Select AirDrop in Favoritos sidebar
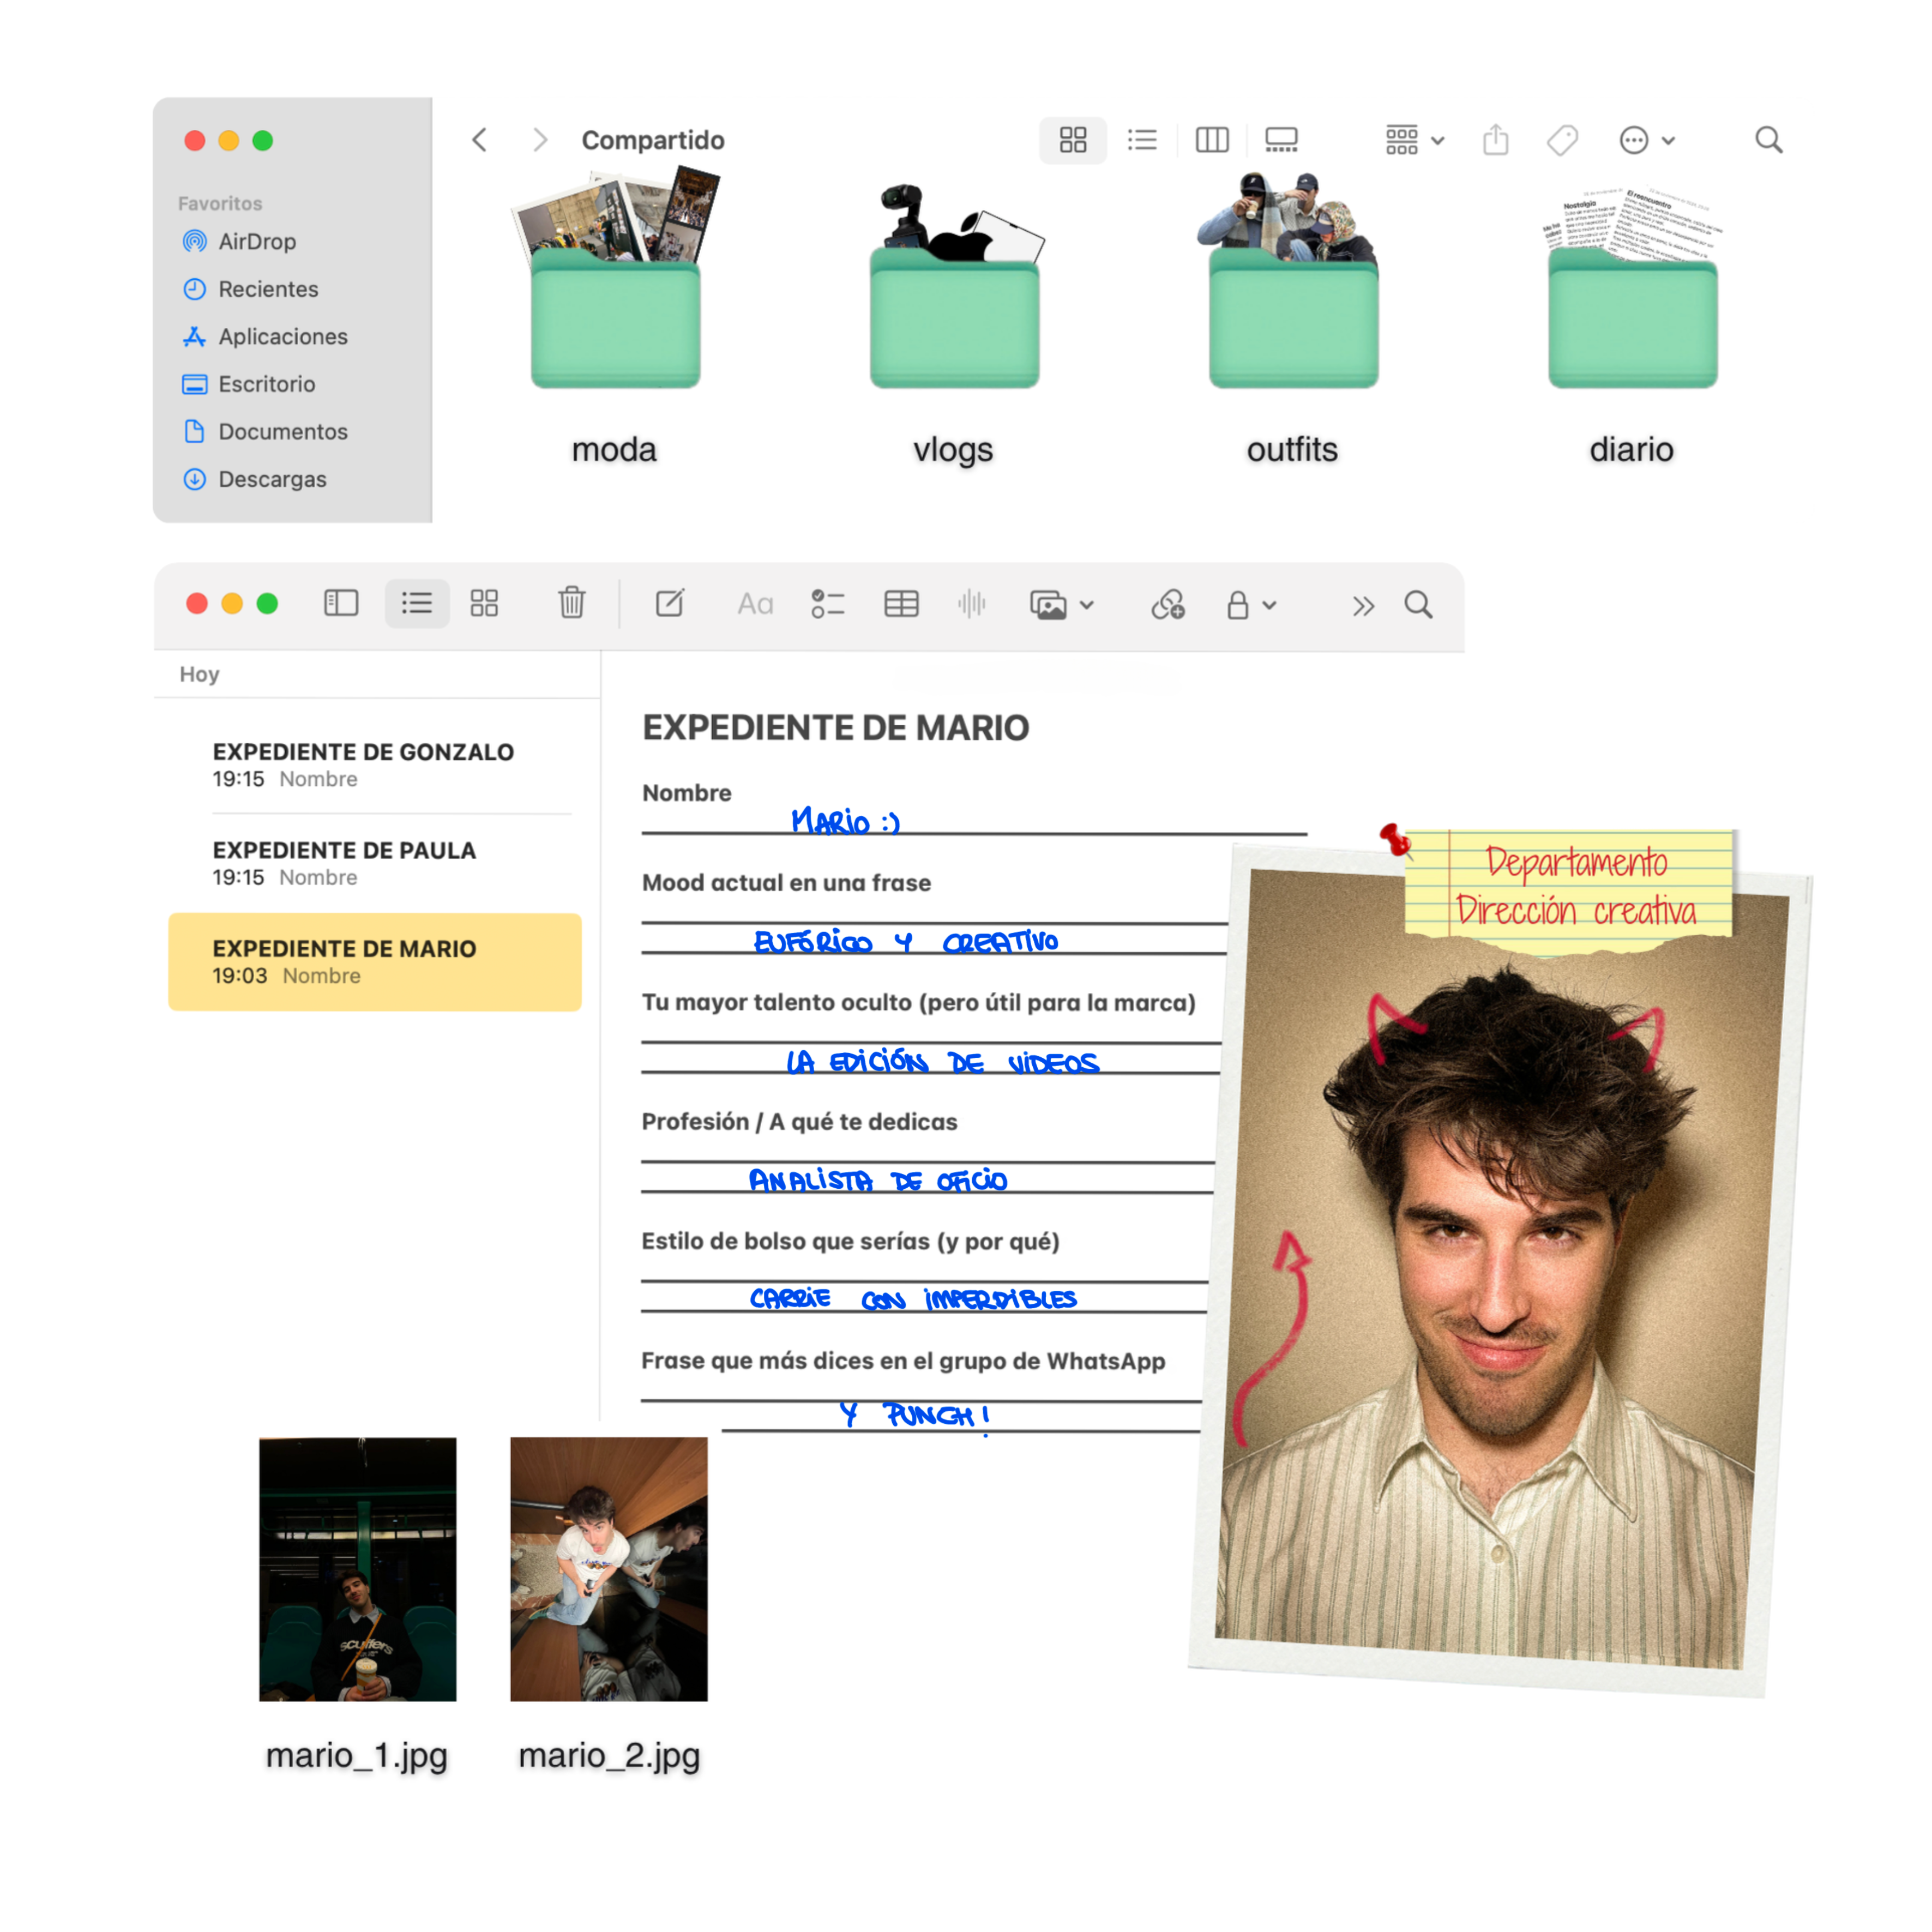Screen dimensions: 1932x1932 pos(256,241)
